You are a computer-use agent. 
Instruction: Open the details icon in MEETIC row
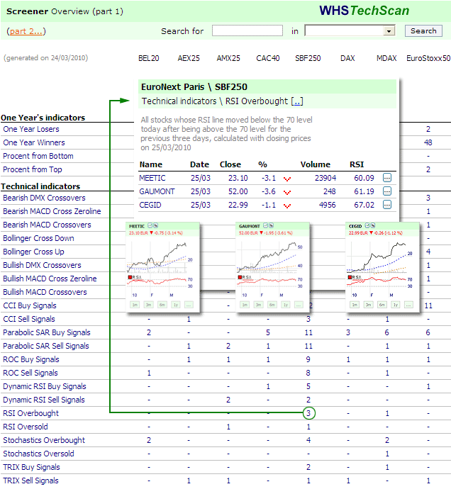[387, 178]
